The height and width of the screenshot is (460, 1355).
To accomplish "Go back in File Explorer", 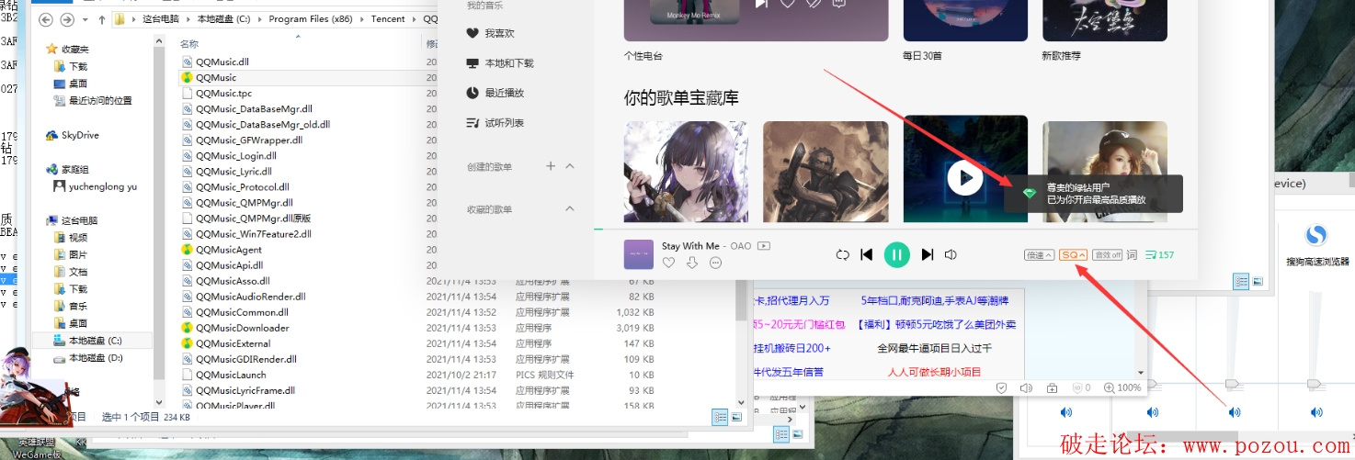I will click(45, 19).
